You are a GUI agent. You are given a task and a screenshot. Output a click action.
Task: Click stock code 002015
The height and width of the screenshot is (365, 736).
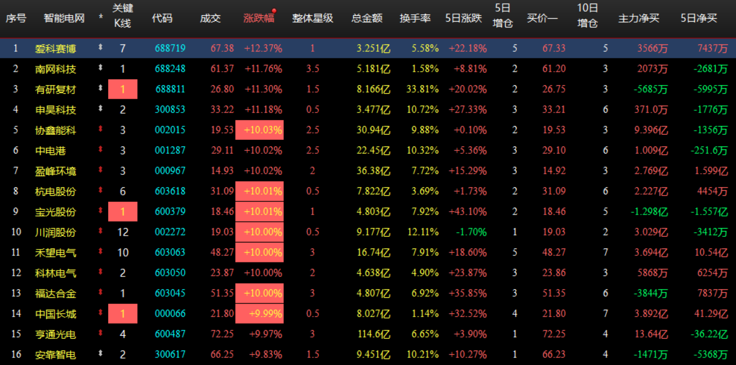pyautogui.click(x=170, y=130)
